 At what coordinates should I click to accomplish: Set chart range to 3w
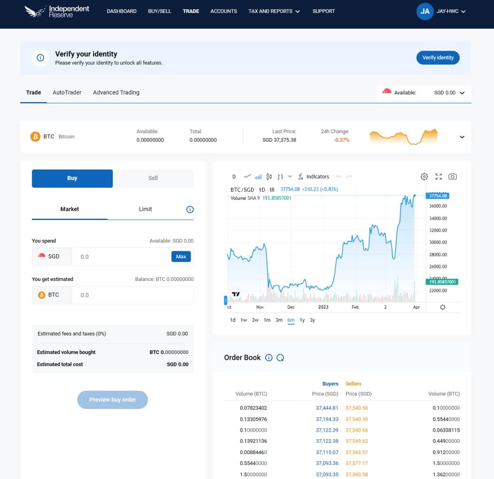[x=255, y=320]
